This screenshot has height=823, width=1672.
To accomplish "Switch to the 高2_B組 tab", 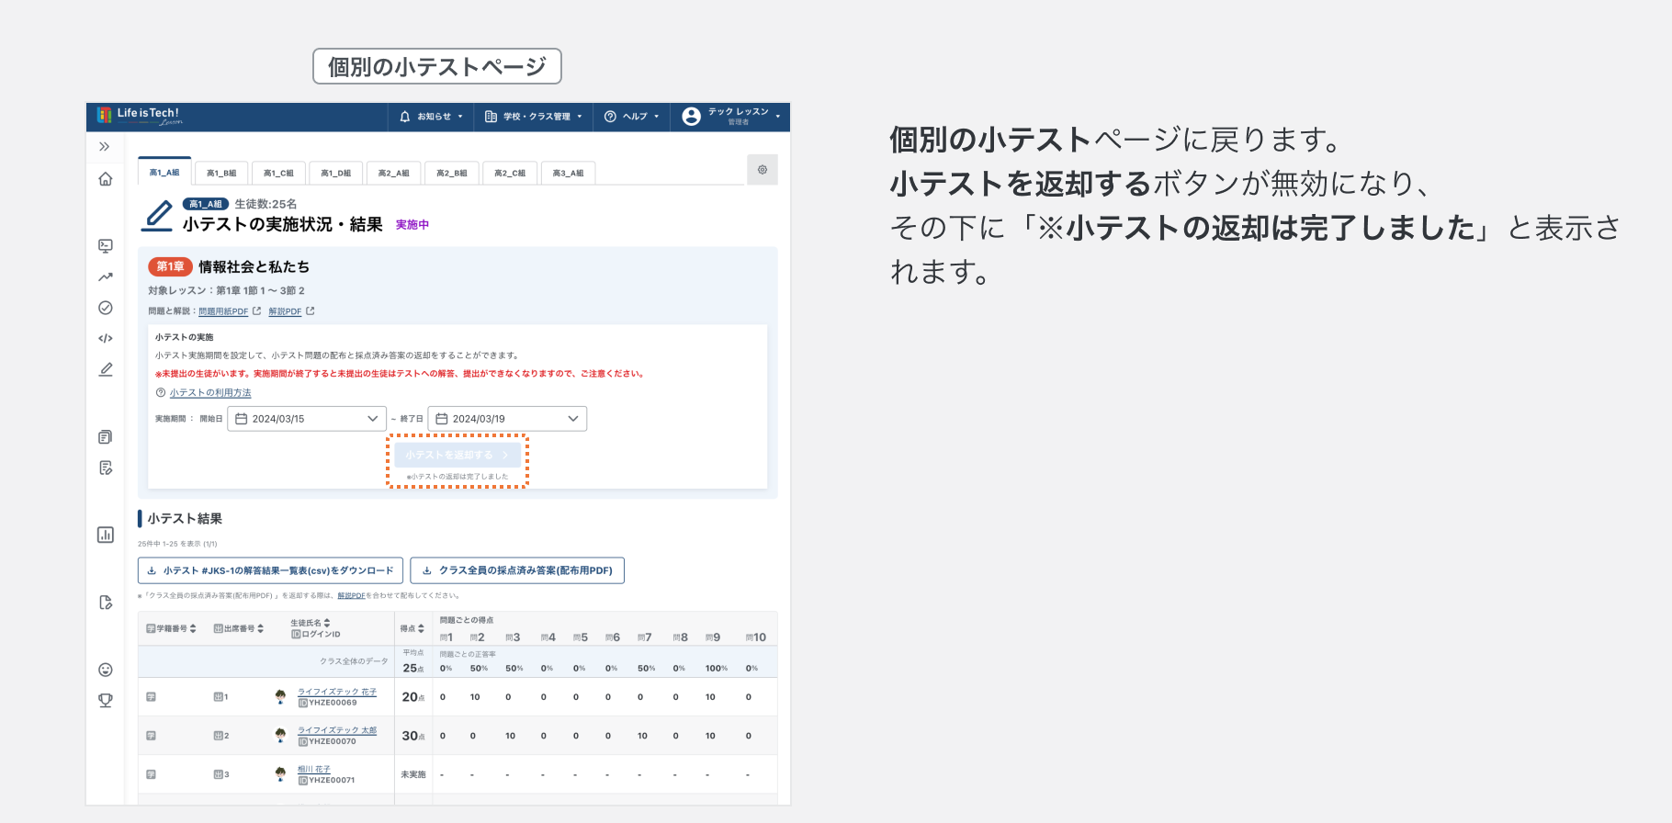I will [452, 173].
